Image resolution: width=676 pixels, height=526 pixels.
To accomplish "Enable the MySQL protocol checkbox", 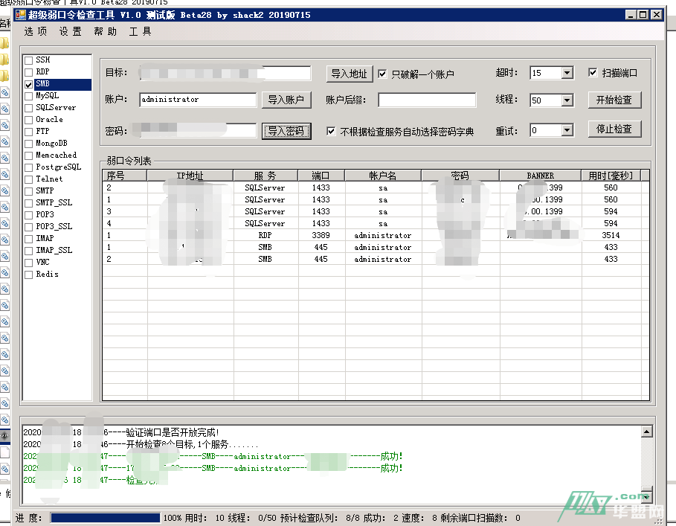I will tap(27, 95).
